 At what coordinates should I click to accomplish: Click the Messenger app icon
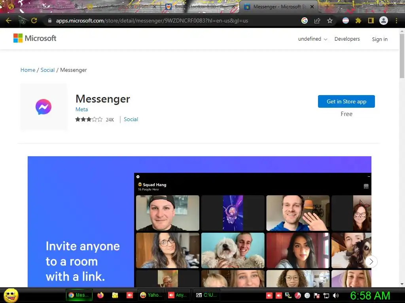point(44,107)
